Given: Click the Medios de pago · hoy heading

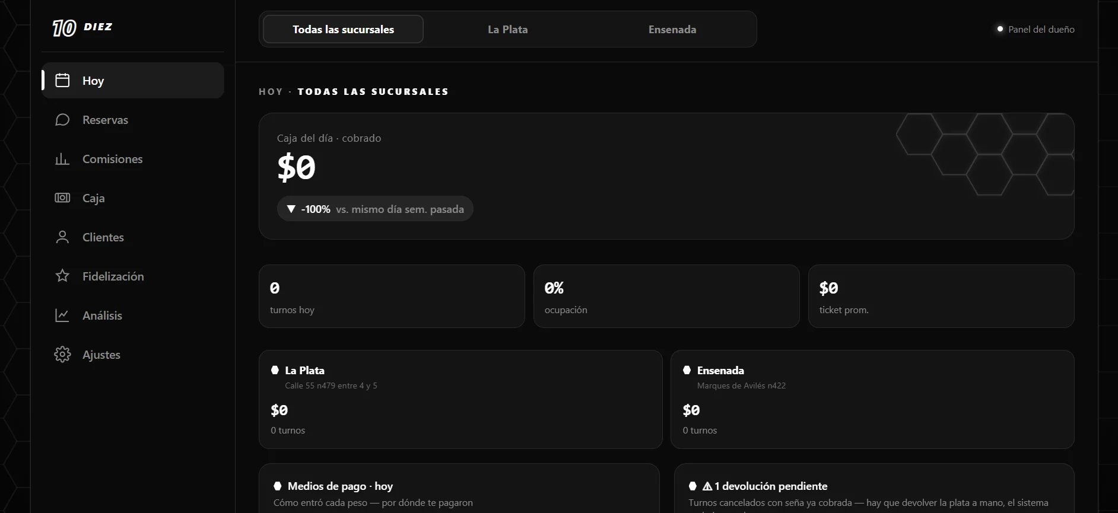Looking at the screenshot, I should pyautogui.click(x=340, y=486).
